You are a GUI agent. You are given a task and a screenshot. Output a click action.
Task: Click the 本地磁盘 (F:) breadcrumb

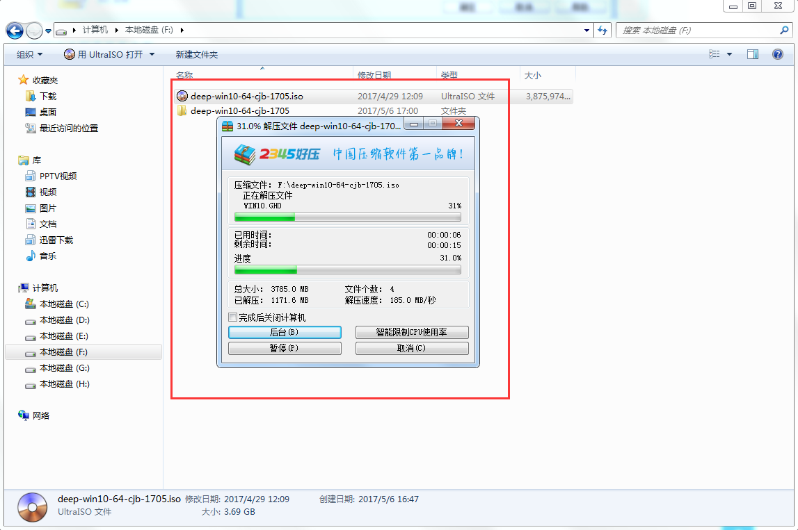(149, 30)
